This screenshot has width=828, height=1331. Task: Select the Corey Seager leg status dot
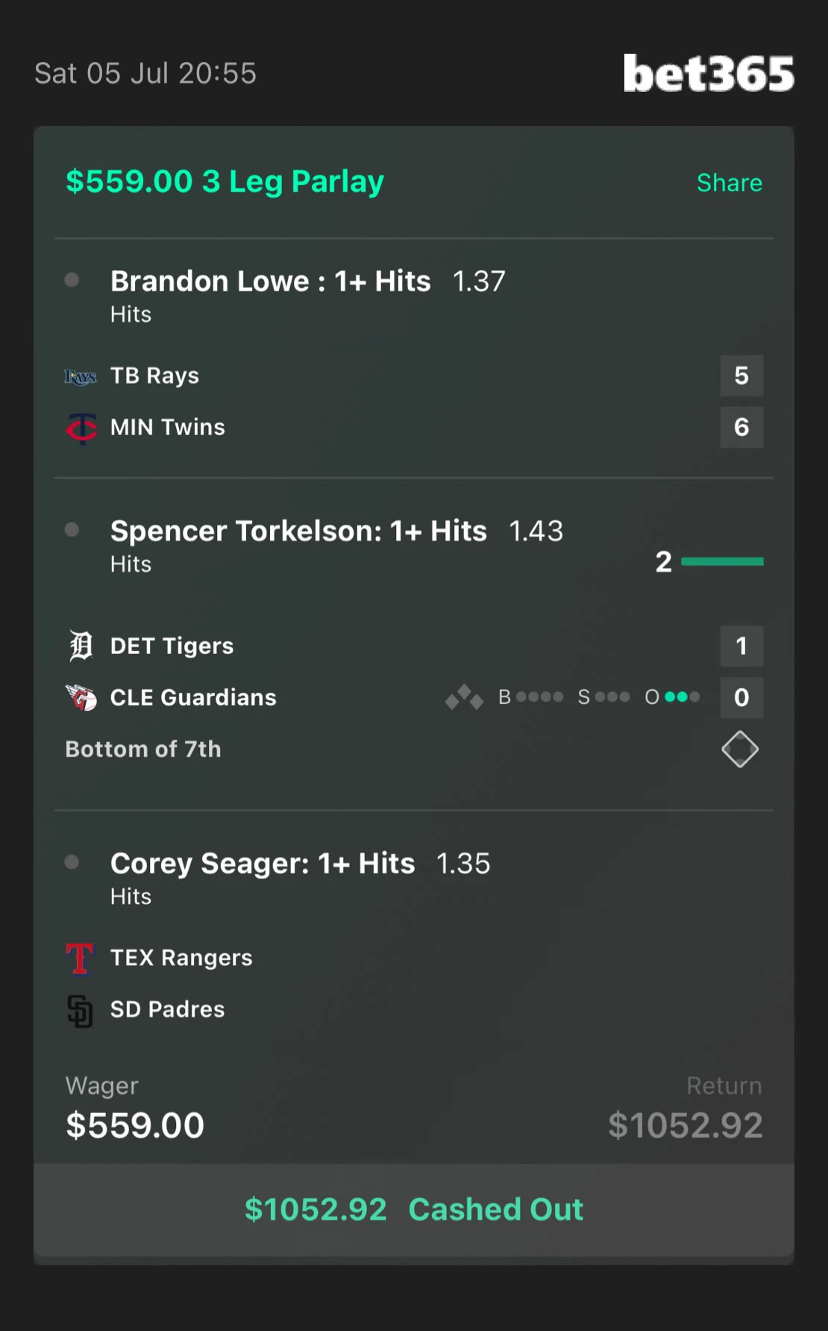(72, 862)
